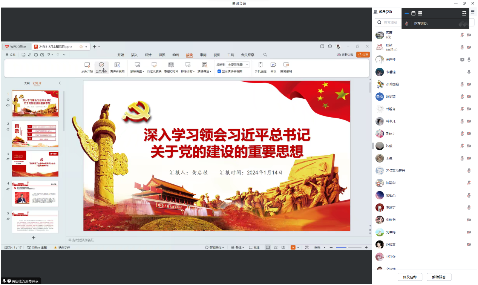Click the 隐藏幻灯片 hide slide icon
Screen dimensions: 478x285
tap(171, 65)
